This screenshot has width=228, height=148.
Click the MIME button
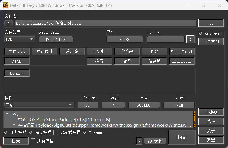coord(17,61)
